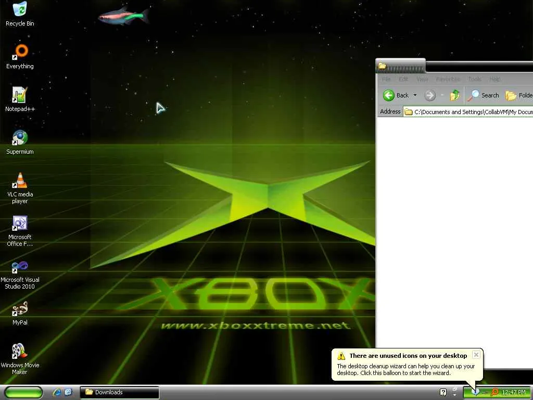Click the desktop cleanup tray icon under the balloon

475,392
